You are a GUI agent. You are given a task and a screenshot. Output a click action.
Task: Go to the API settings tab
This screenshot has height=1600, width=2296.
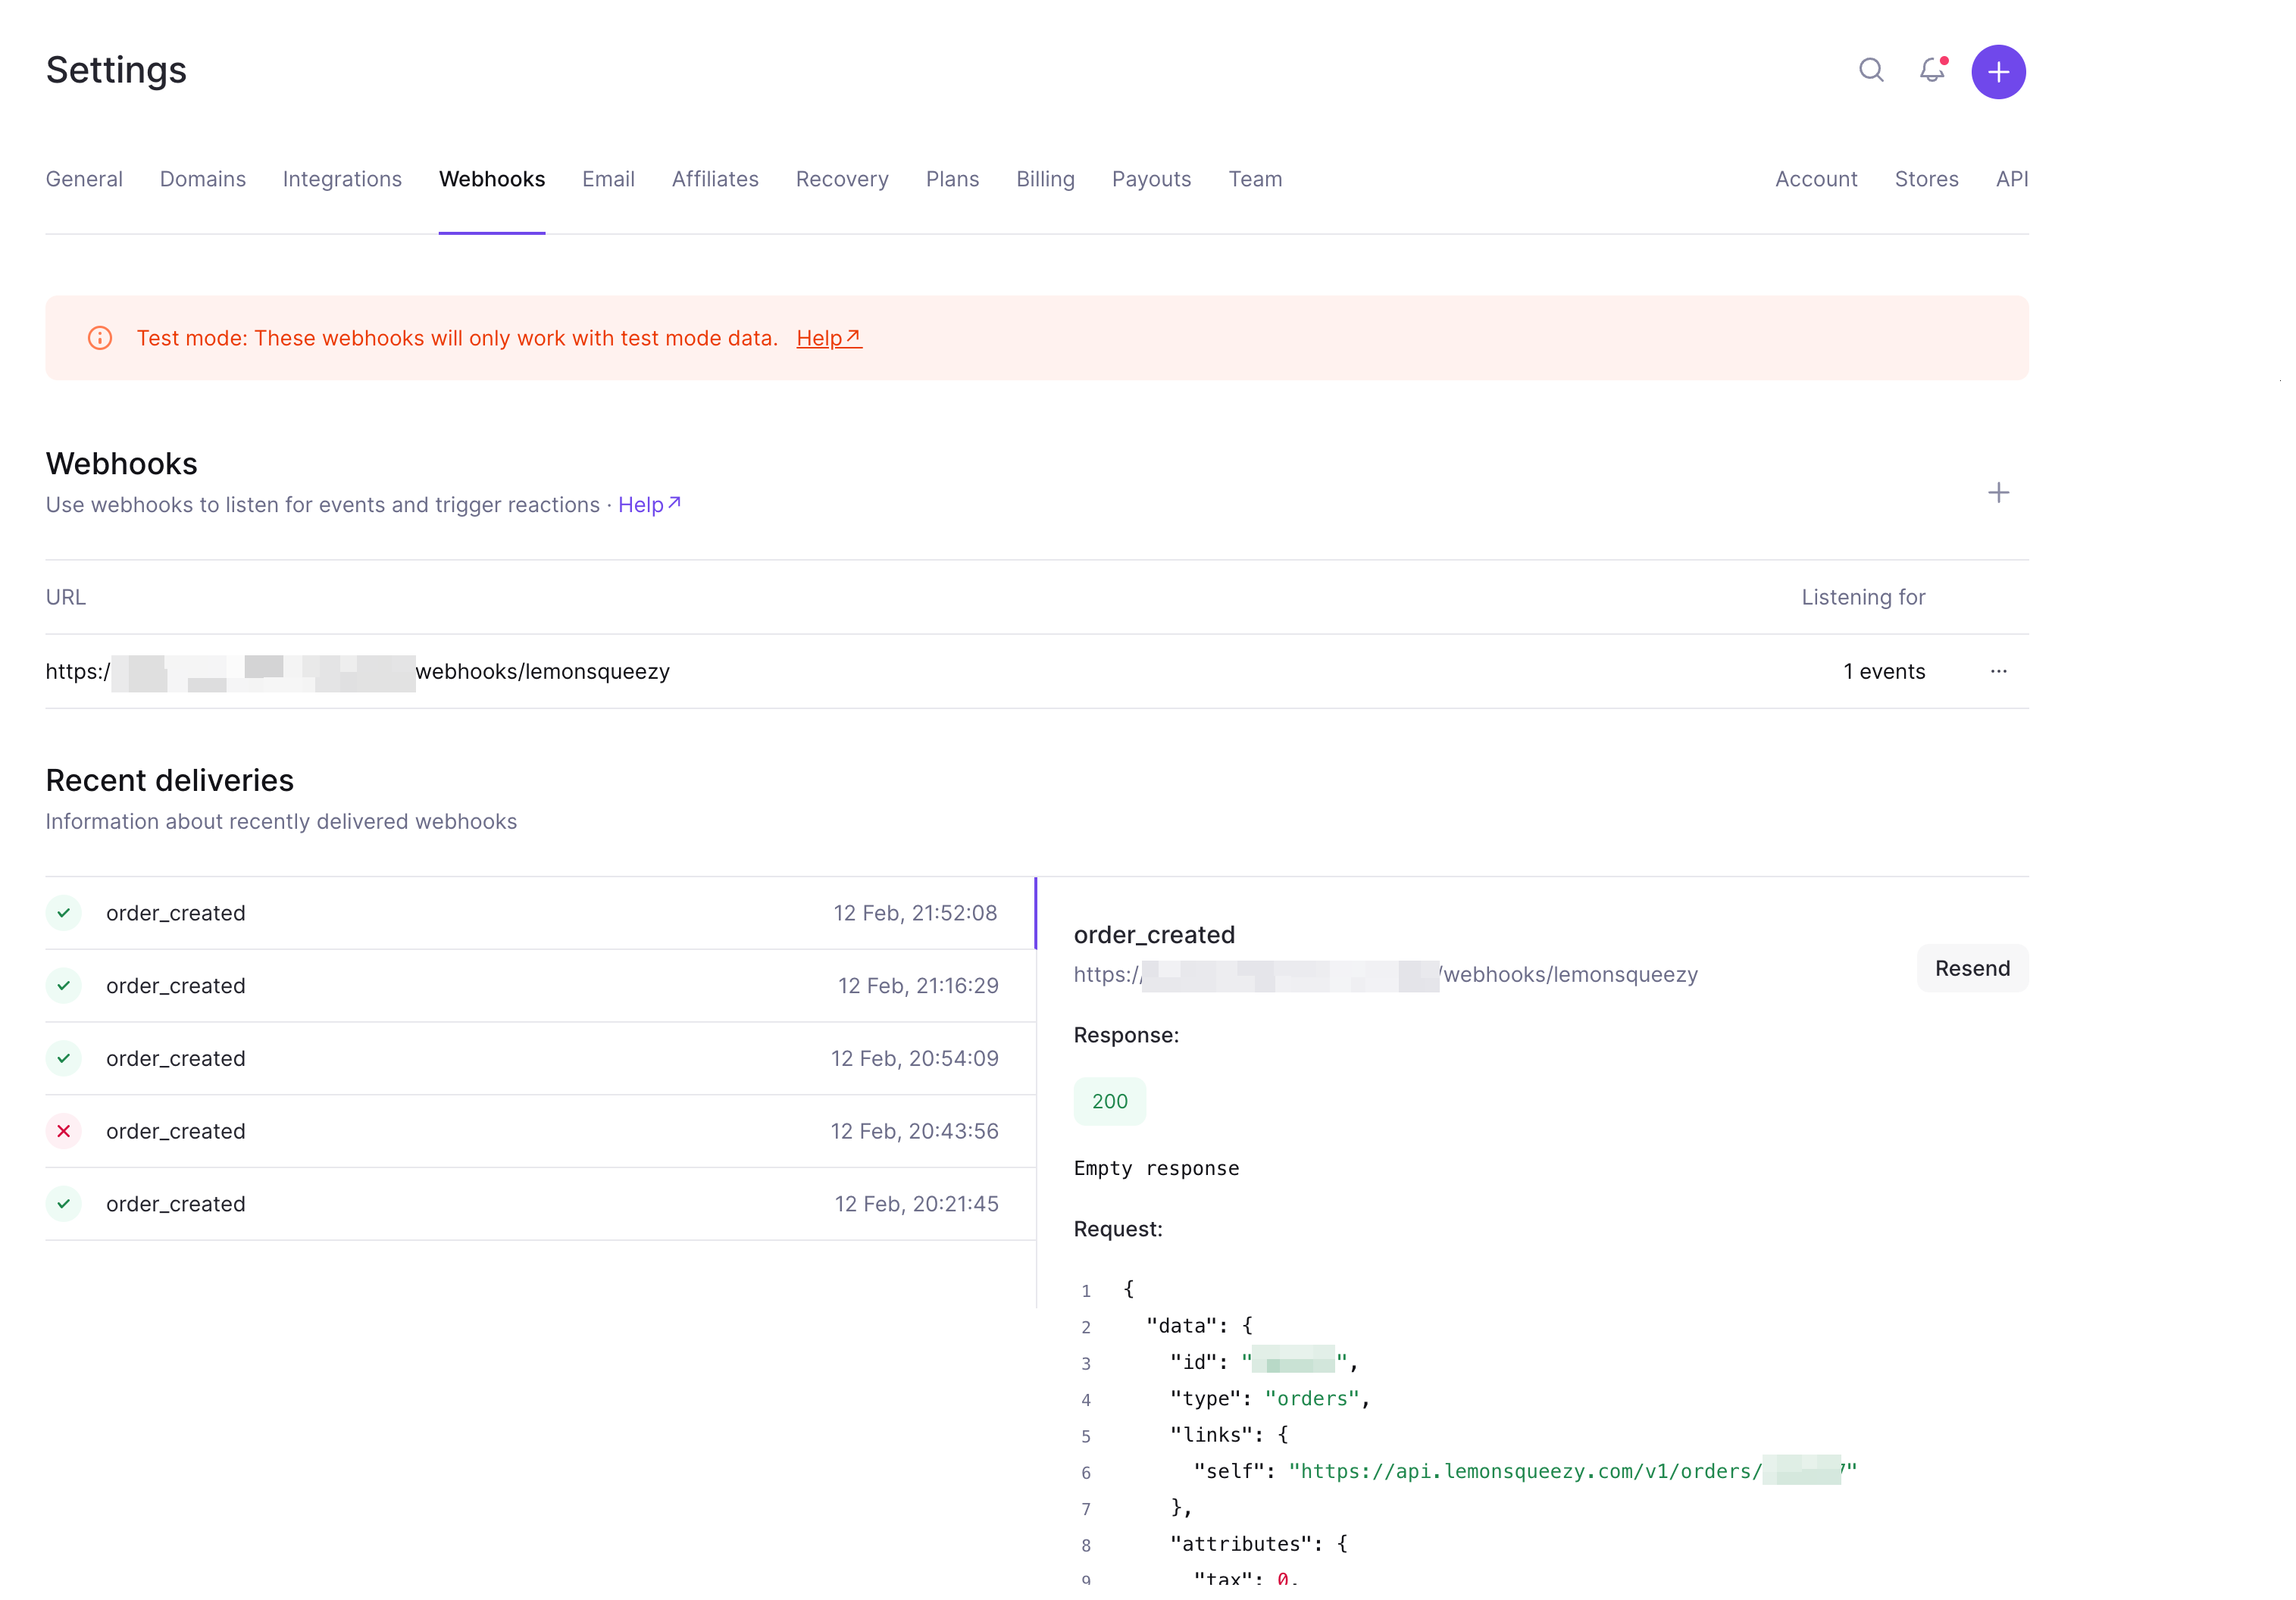point(2011,179)
